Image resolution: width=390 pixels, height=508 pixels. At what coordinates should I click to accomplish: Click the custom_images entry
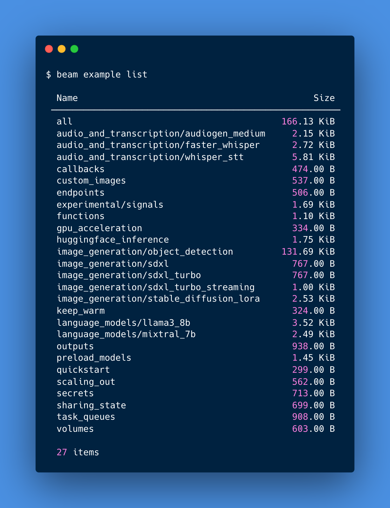(x=91, y=181)
